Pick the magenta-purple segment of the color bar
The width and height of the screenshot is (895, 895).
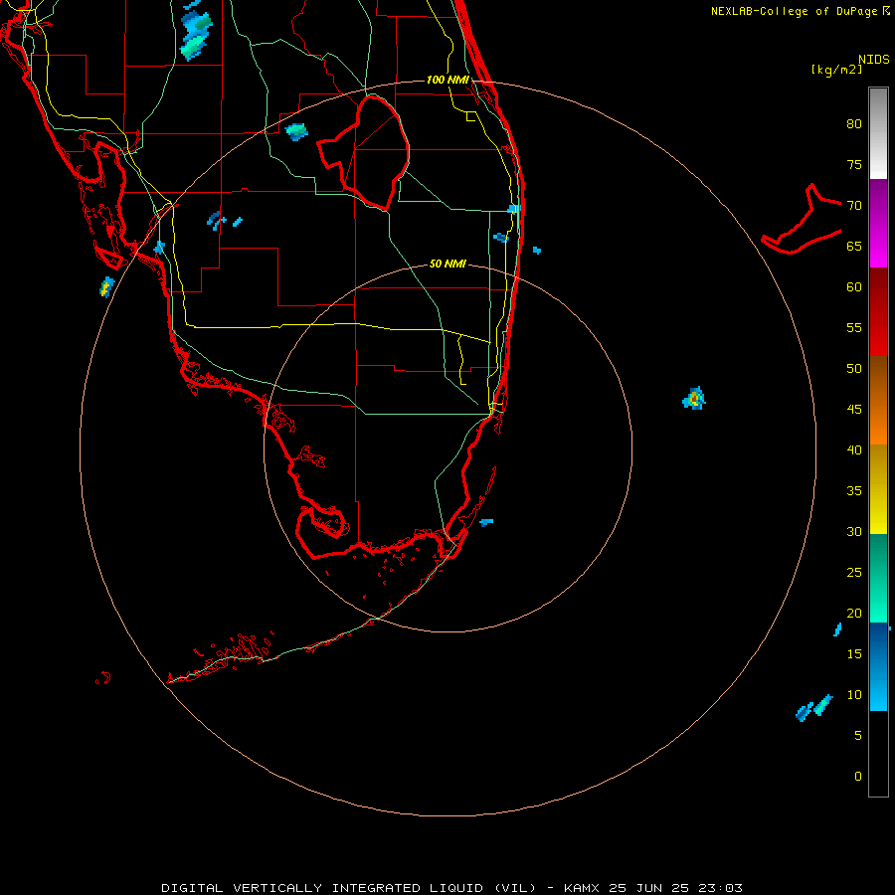(878, 223)
